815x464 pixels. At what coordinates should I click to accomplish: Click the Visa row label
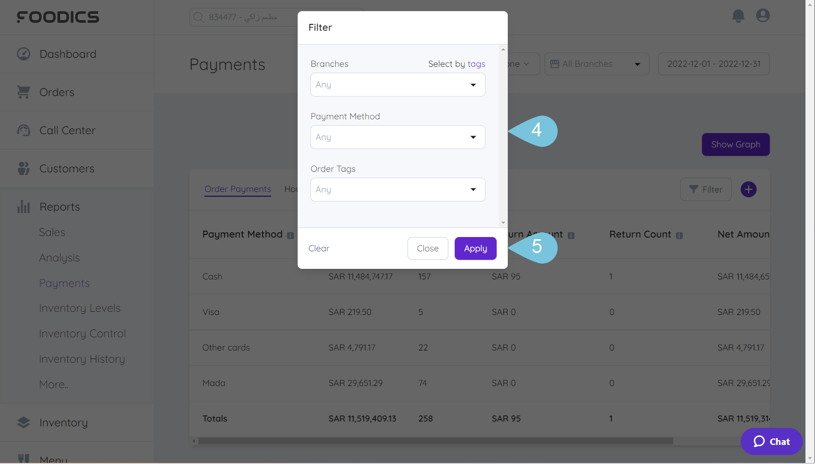pyautogui.click(x=211, y=312)
